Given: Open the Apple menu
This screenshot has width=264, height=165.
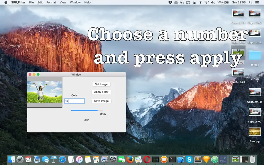Looking at the screenshot, I should (6, 2).
